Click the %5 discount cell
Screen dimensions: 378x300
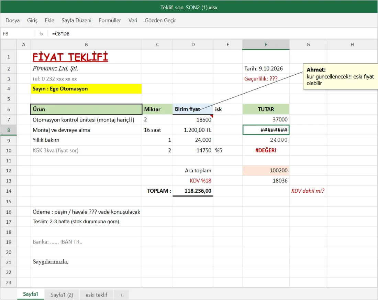[x=228, y=150]
